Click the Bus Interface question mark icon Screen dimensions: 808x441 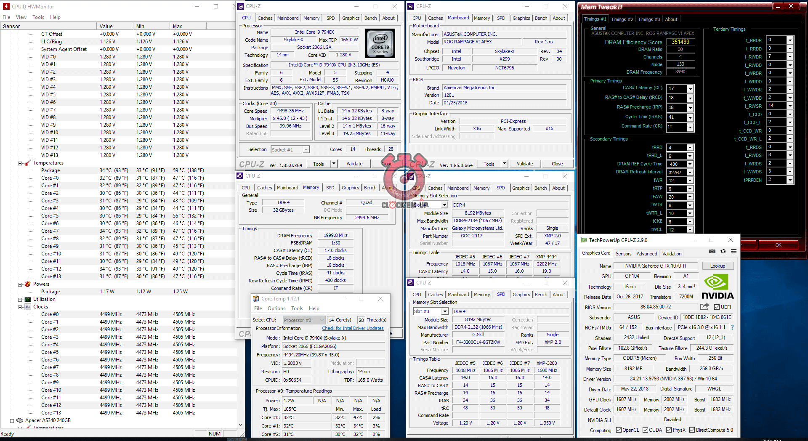click(x=732, y=327)
